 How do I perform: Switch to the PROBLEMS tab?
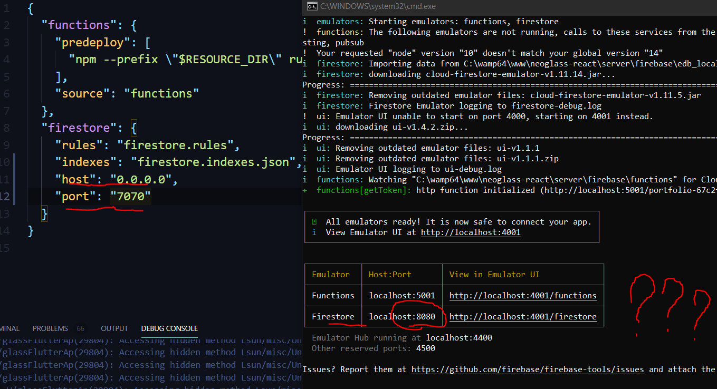point(50,328)
